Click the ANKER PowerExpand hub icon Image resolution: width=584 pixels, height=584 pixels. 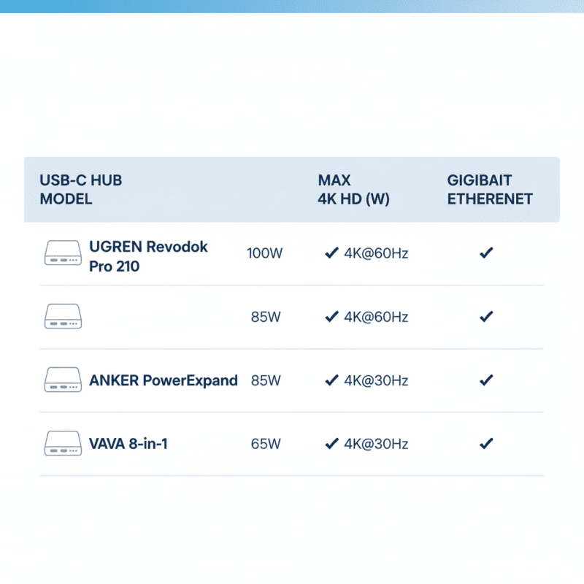click(63, 380)
